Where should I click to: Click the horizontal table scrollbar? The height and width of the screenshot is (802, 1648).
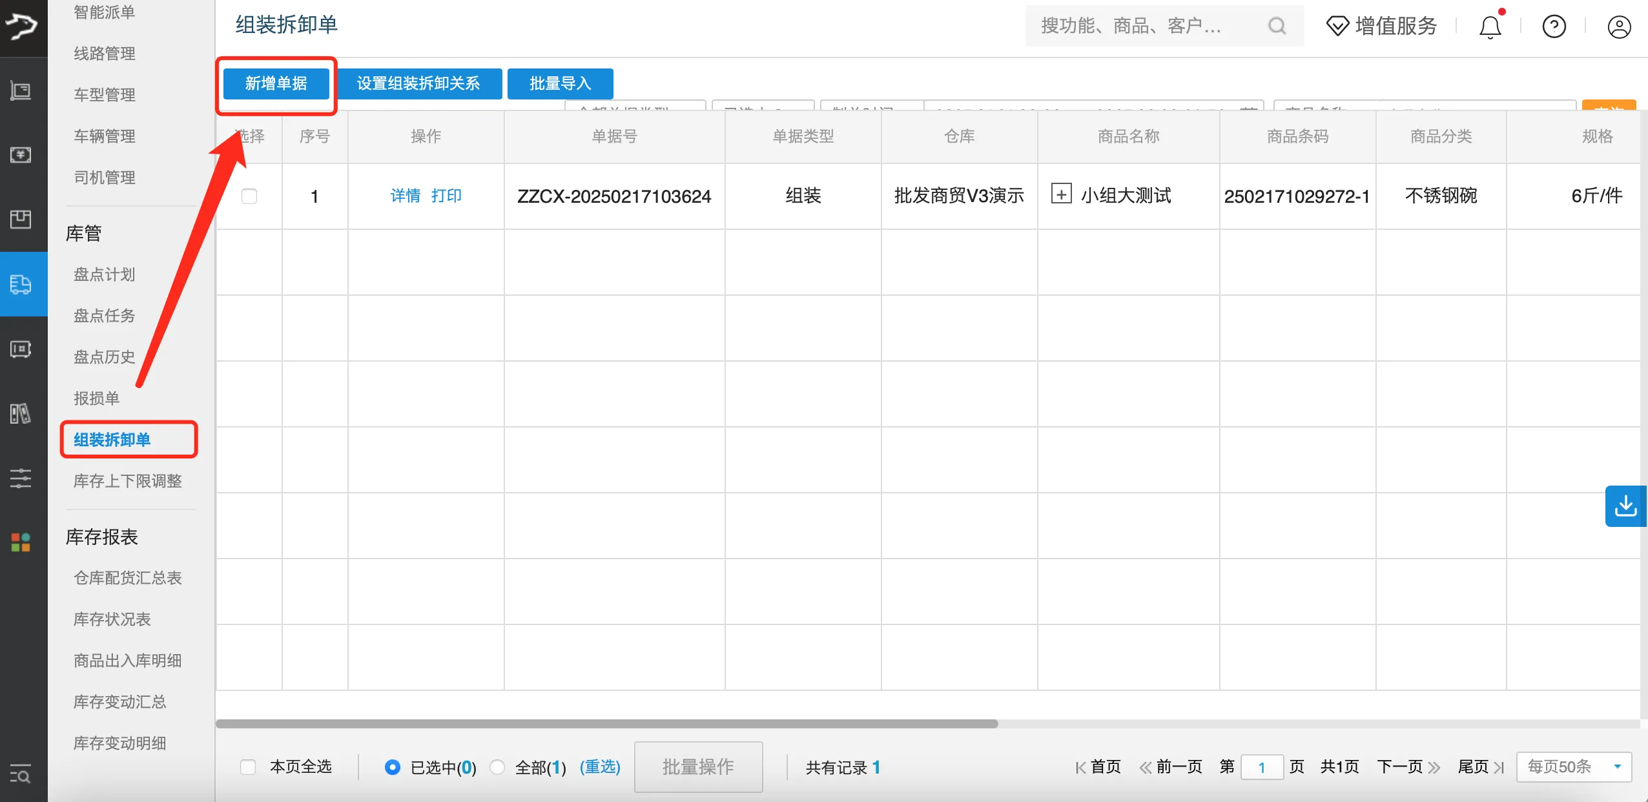pos(607,724)
